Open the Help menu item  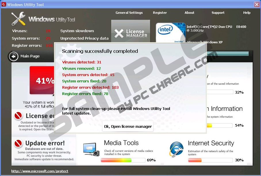[x=247, y=13]
